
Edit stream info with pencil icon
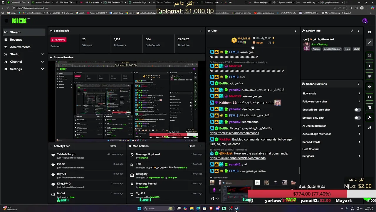tap(352, 31)
